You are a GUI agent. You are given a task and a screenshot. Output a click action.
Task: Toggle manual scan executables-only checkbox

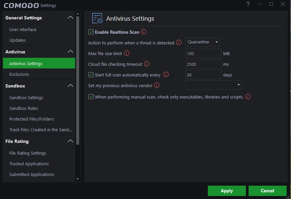click(91, 97)
